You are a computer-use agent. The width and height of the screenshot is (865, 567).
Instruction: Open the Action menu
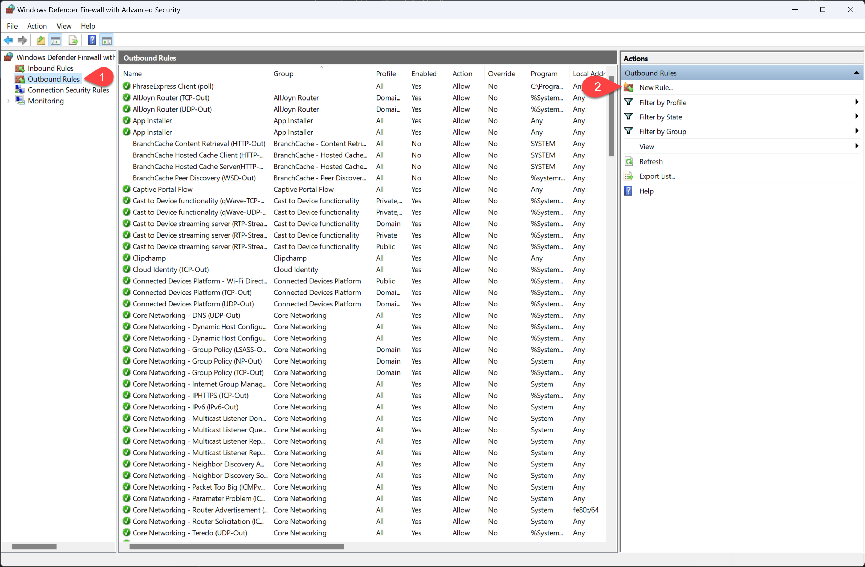37,26
